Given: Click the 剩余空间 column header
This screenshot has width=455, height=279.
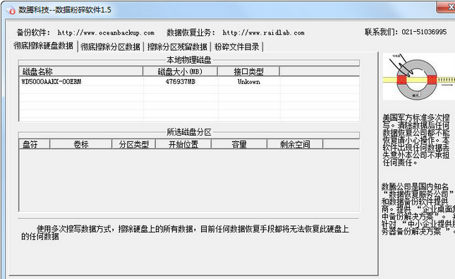Looking at the screenshot, I should point(295,144).
